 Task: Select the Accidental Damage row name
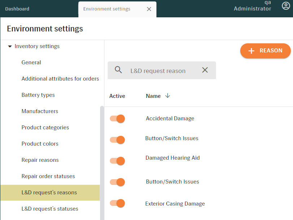click(x=170, y=118)
